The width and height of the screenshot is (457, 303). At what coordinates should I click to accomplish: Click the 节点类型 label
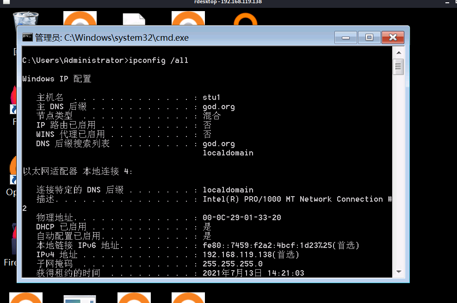coord(55,116)
